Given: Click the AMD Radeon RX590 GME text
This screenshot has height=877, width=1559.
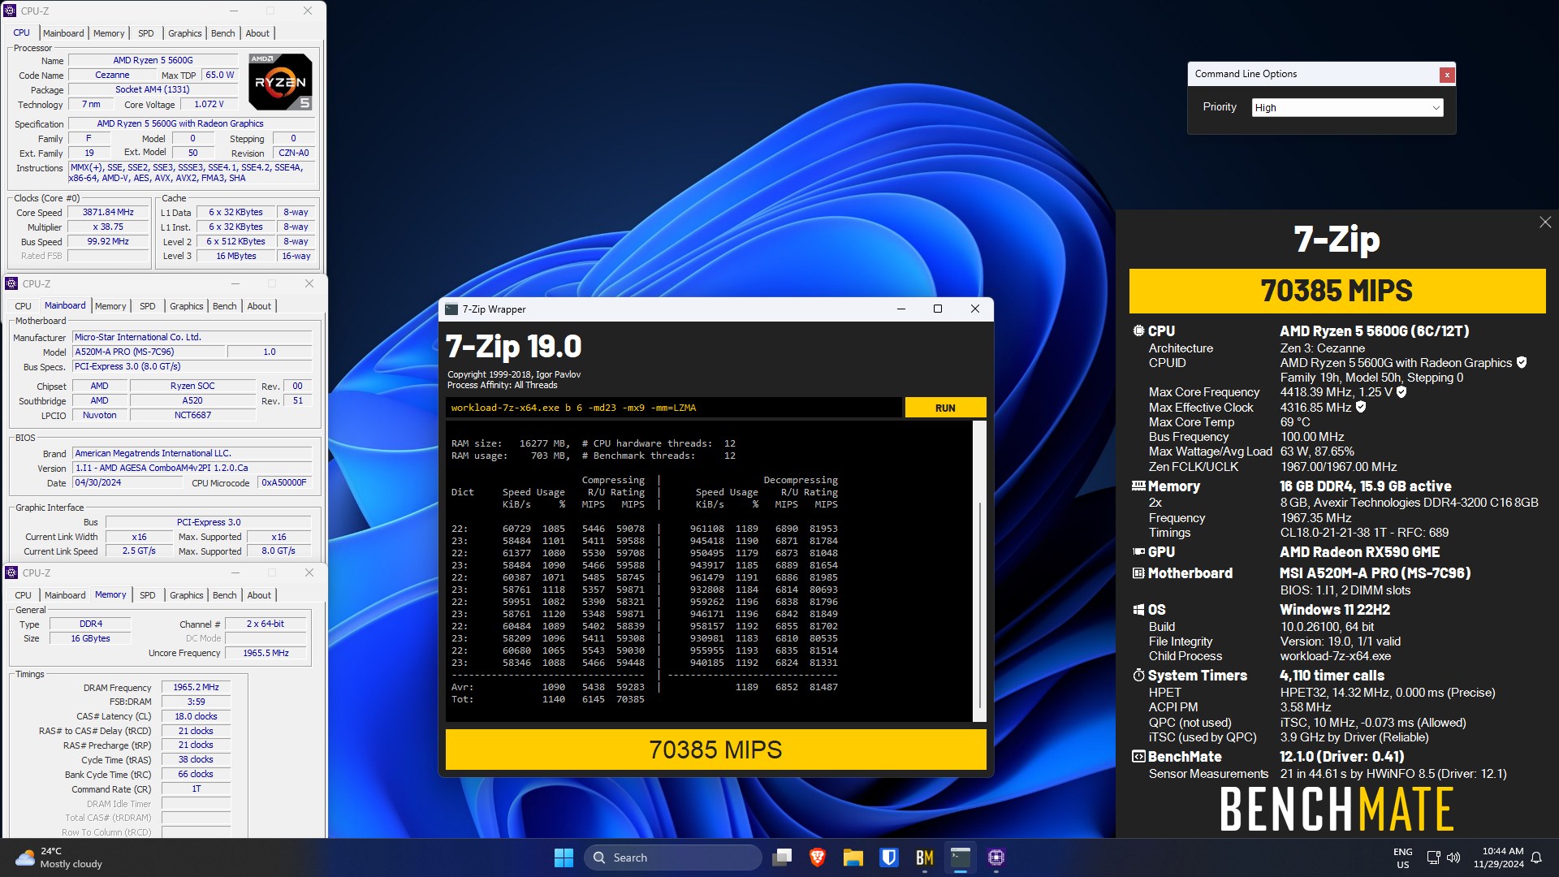Looking at the screenshot, I should coord(1359,552).
